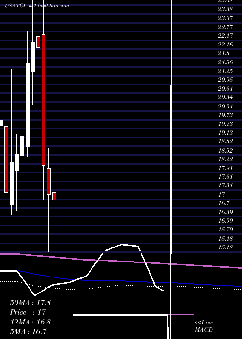Click the 22.16 price axis label

pyautogui.click(x=226, y=45)
